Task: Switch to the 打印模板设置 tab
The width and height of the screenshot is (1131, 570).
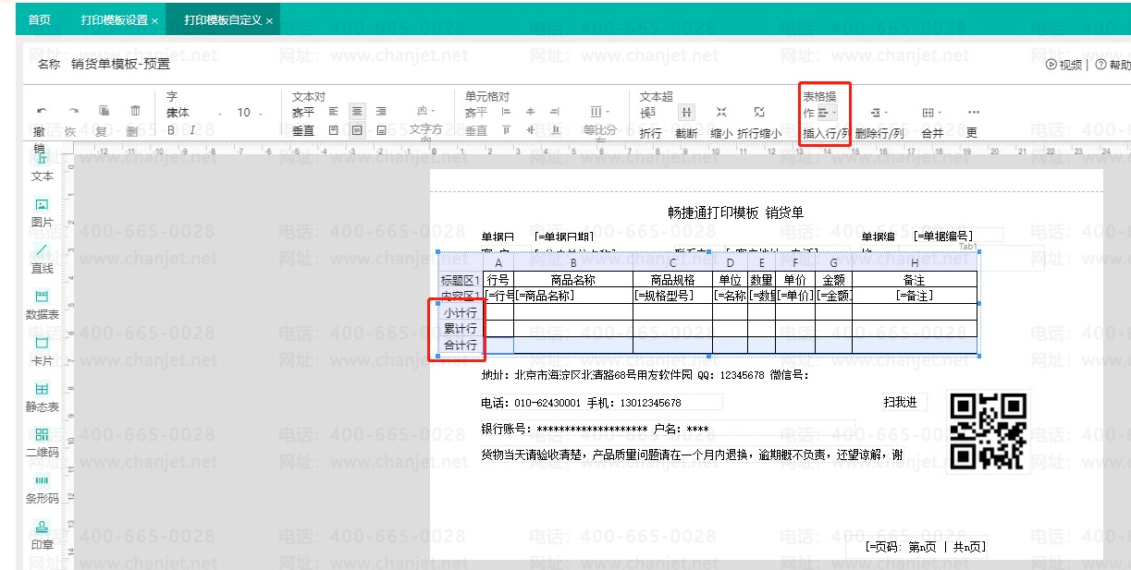Action: pyautogui.click(x=114, y=19)
